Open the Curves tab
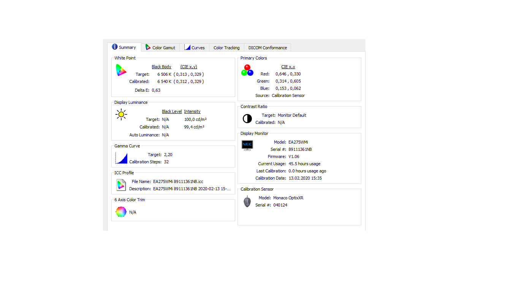Viewport: 519px width, 291px height. pos(195,47)
